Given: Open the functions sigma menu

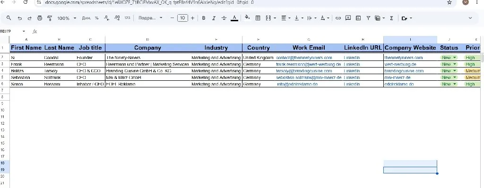Looking at the screenshot, I should pos(391,18).
